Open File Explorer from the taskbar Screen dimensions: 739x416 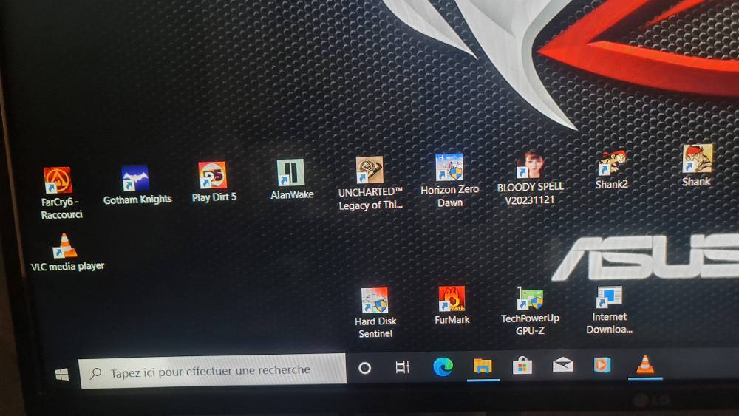click(483, 366)
